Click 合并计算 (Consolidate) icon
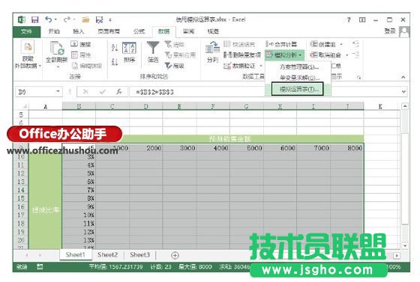The height and width of the screenshot is (282, 420). click(x=281, y=44)
